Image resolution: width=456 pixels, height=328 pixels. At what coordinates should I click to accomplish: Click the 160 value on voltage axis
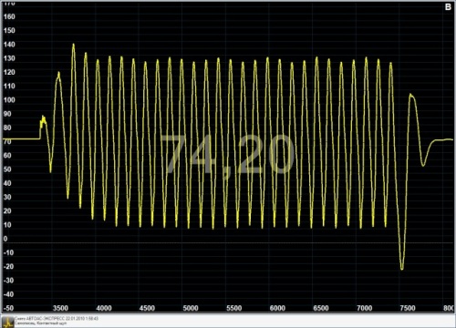[x=9, y=16]
